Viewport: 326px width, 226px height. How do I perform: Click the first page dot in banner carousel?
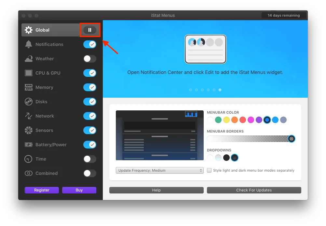(x=191, y=90)
